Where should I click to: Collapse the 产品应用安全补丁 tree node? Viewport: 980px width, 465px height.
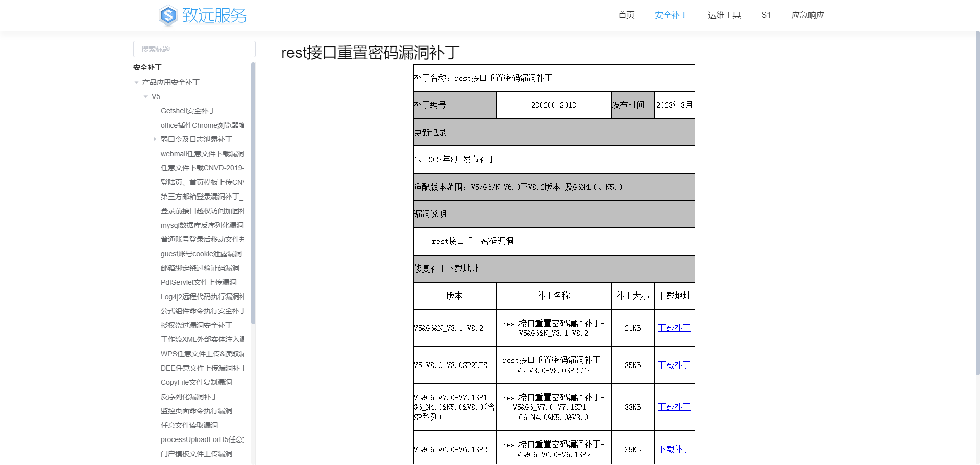[x=136, y=82]
